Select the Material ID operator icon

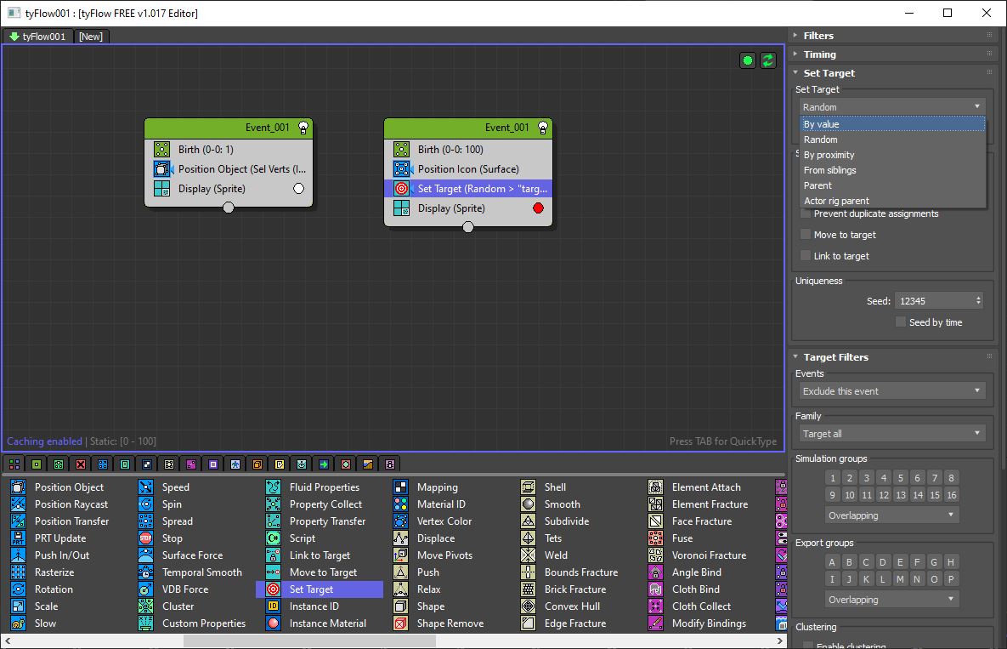click(x=400, y=504)
